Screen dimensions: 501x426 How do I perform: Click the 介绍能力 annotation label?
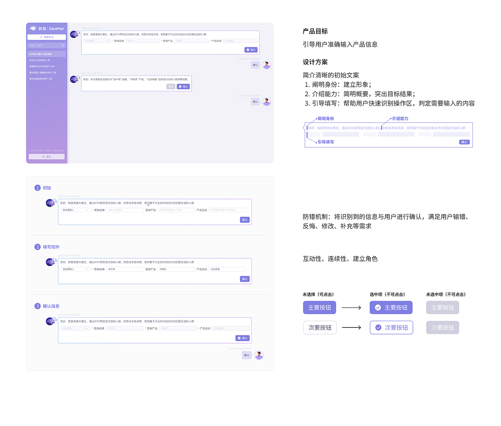pyautogui.click(x=400, y=119)
